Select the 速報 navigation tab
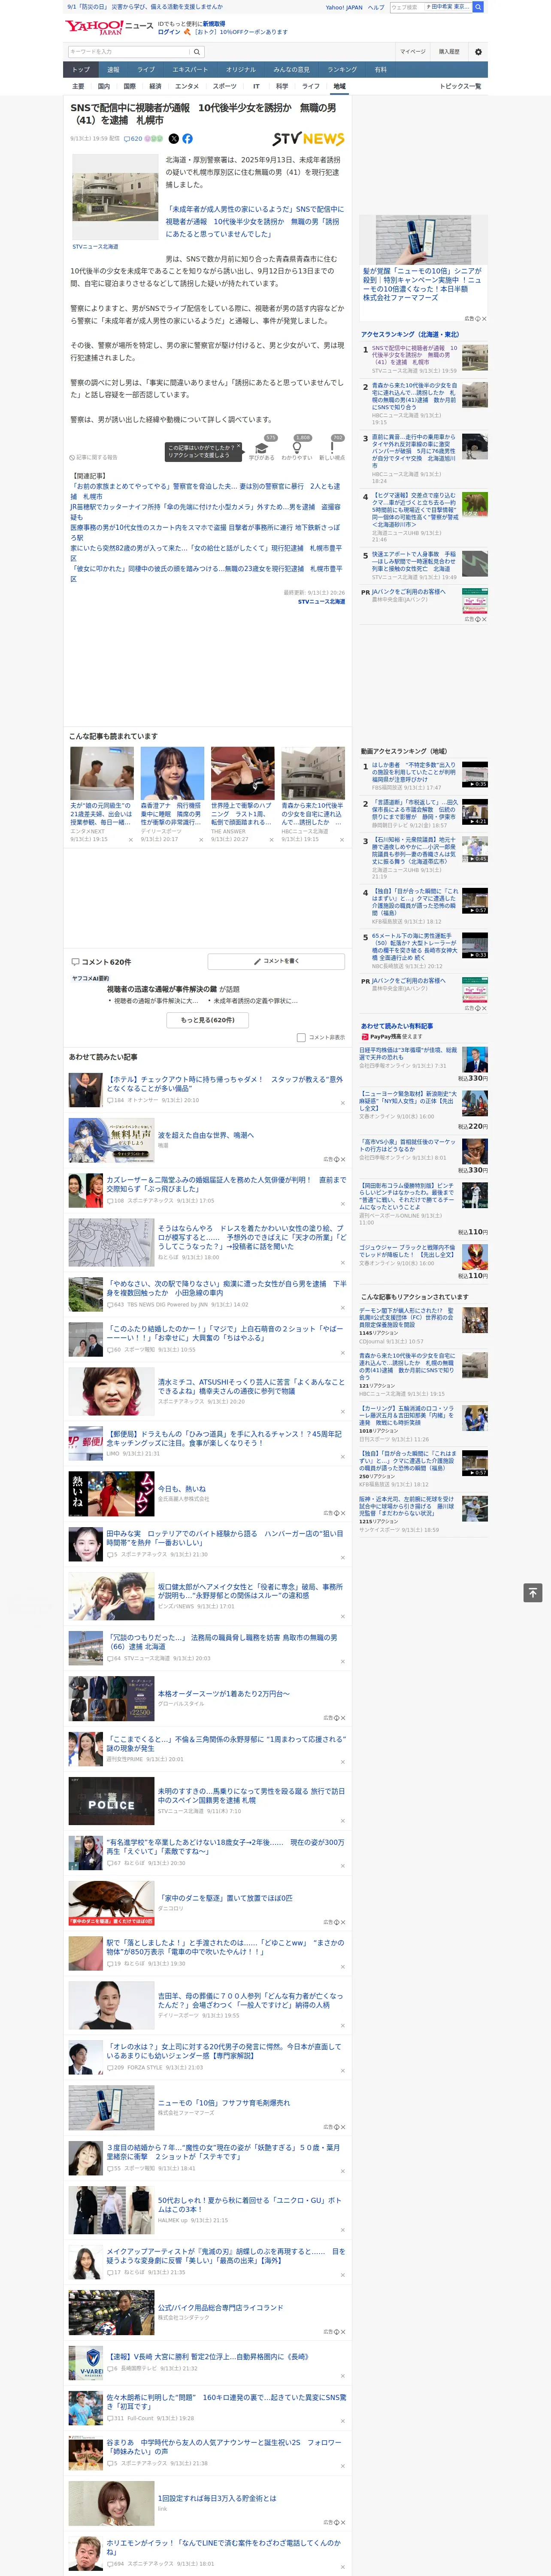The width and height of the screenshot is (551, 2576). 113,70
